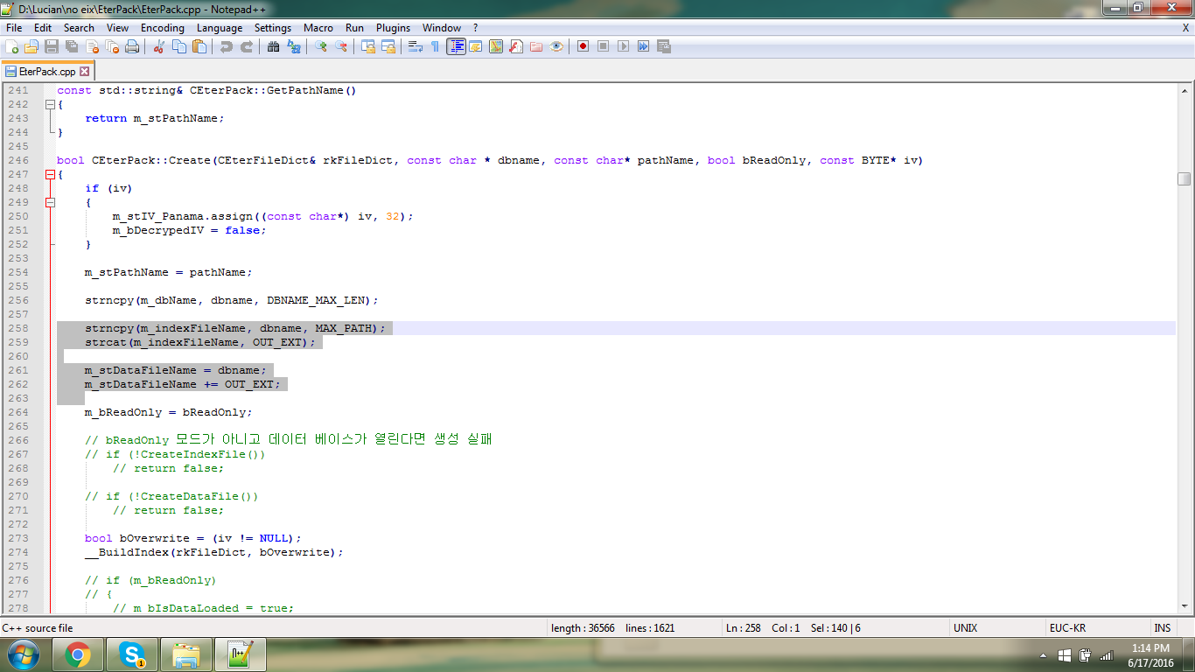Cut the selection with the scissors icon
The width and height of the screenshot is (1195, 672).
158,46
